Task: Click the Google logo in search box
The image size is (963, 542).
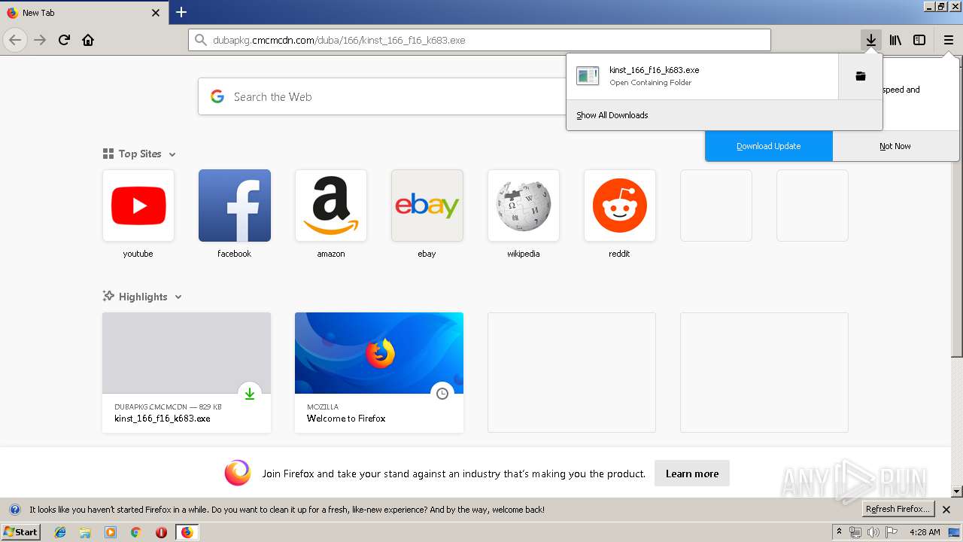Action: (217, 96)
